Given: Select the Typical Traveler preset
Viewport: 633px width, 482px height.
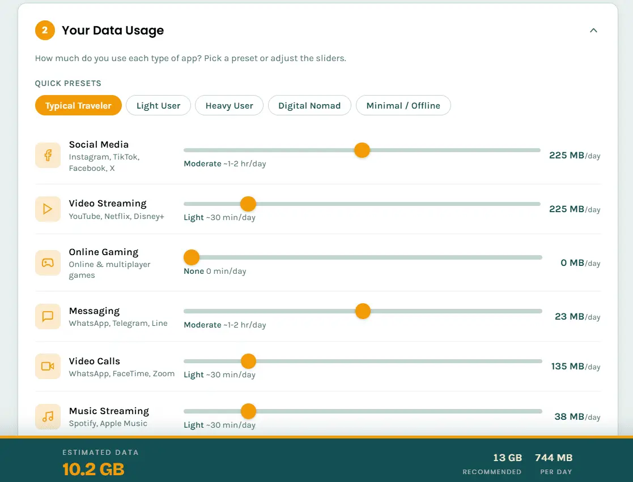Looking at the screenshot, I should (78, 106).
